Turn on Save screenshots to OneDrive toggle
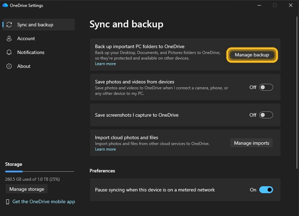 pyautogui.click(x=266, y=115)
